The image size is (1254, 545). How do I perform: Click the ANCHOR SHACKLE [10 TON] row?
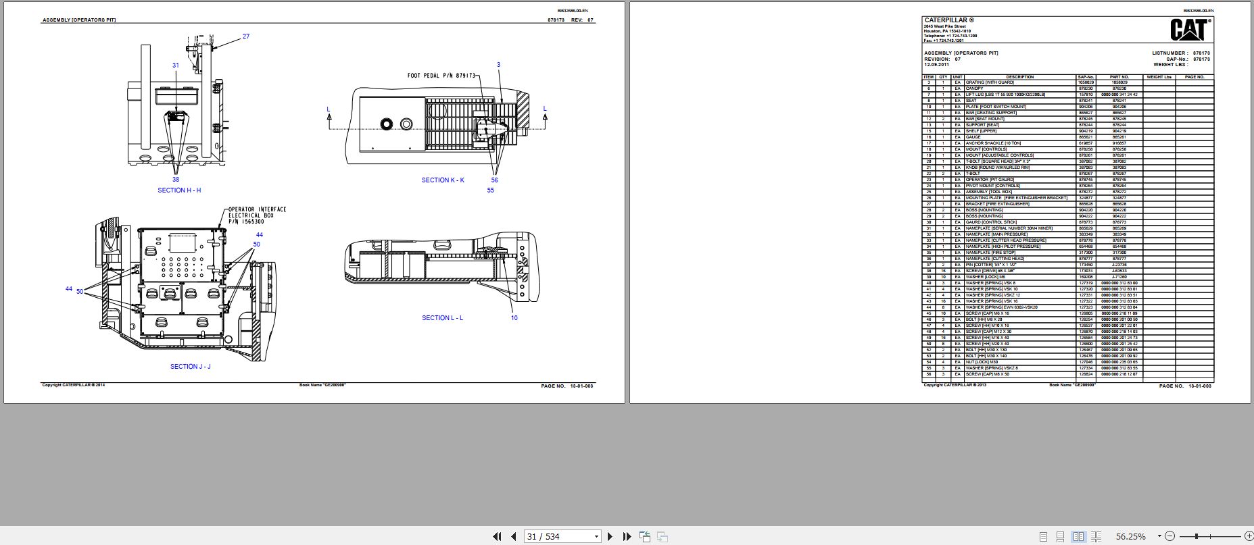(1068, 143)
